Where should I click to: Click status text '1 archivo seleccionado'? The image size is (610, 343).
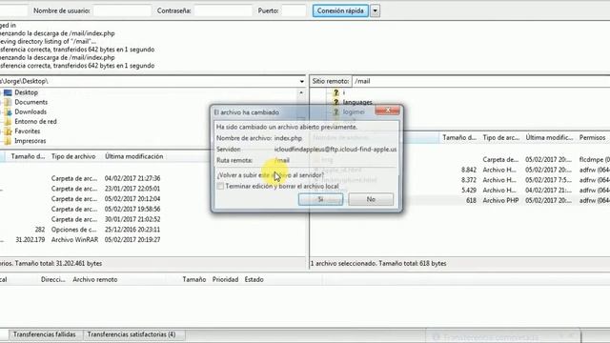pos(343,263)
